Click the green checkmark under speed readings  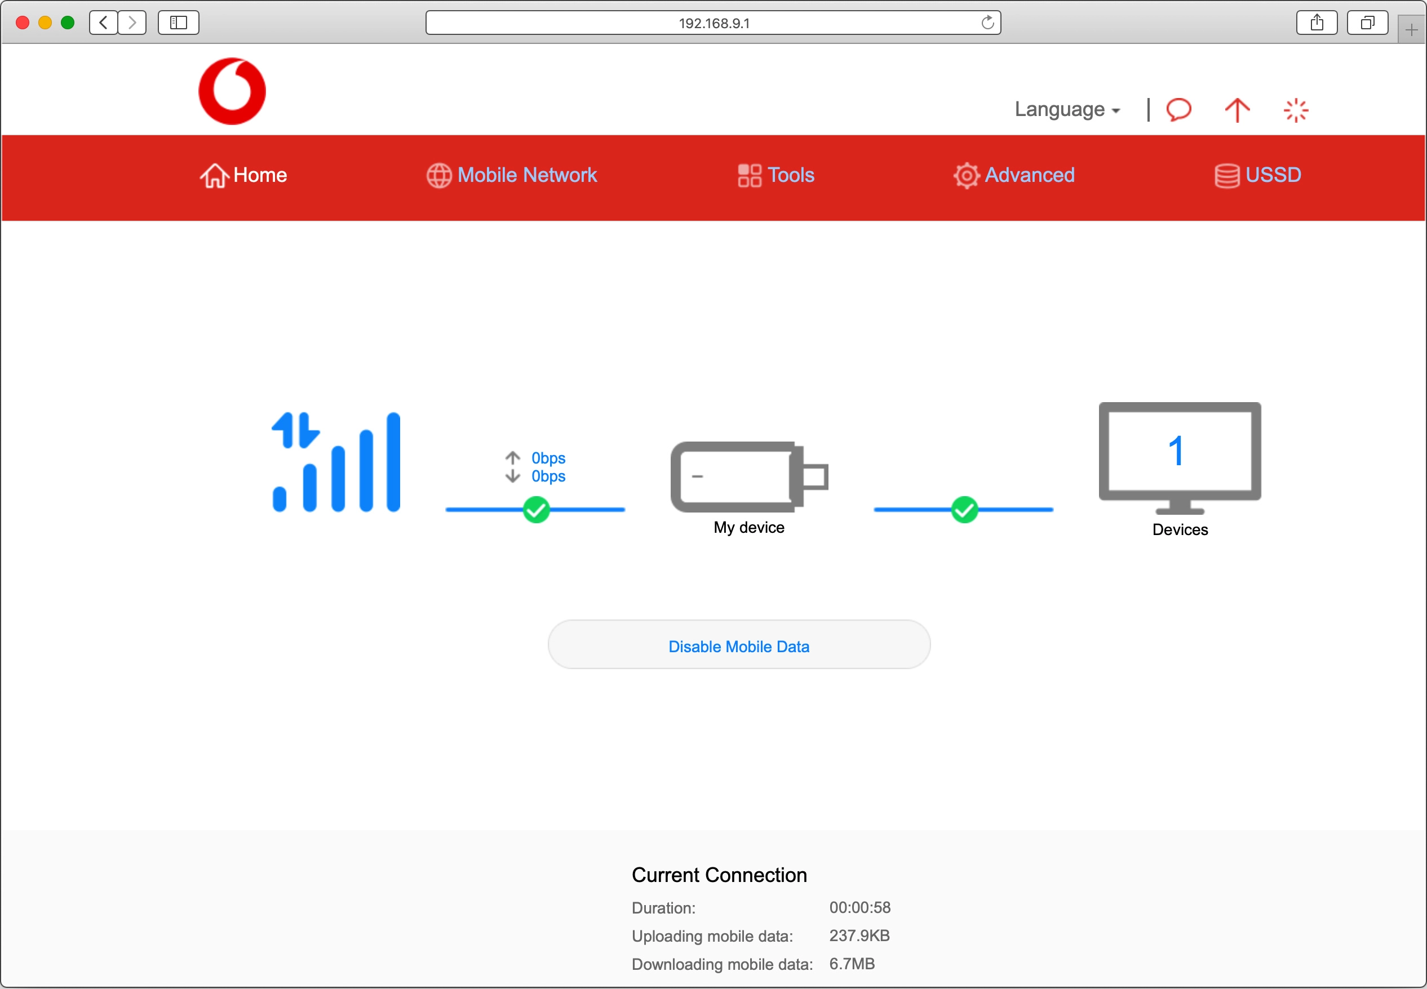[536, 509]
